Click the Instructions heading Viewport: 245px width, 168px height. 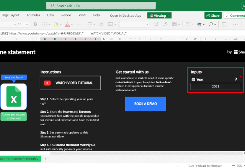coord(51,72)
